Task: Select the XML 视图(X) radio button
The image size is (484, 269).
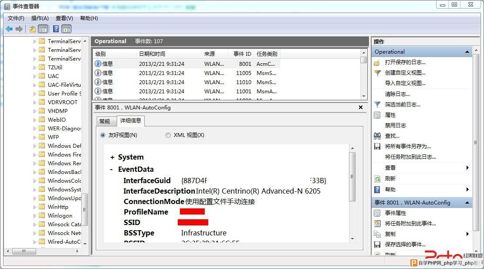Action: [168, 135]
